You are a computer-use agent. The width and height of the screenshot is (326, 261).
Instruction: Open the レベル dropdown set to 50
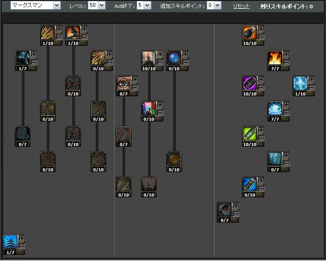pyautogui.click(x=97, y=5)
